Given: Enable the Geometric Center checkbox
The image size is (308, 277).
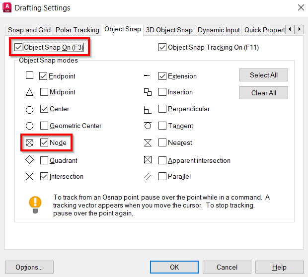Looking at the screenshot, I should tap(44, 126).
